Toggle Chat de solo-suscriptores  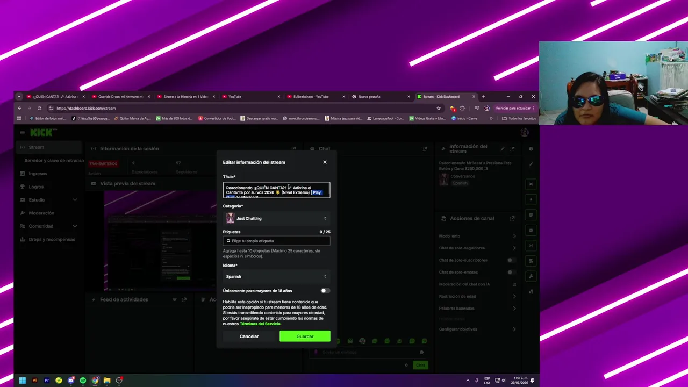click(x=512, y=260)
